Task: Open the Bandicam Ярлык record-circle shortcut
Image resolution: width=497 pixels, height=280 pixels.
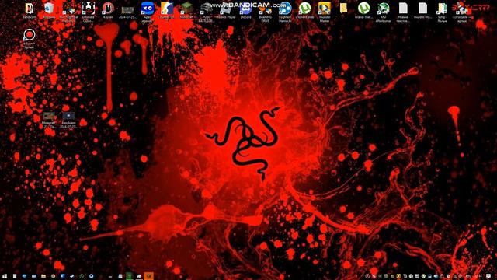Action: coord(30,39)
